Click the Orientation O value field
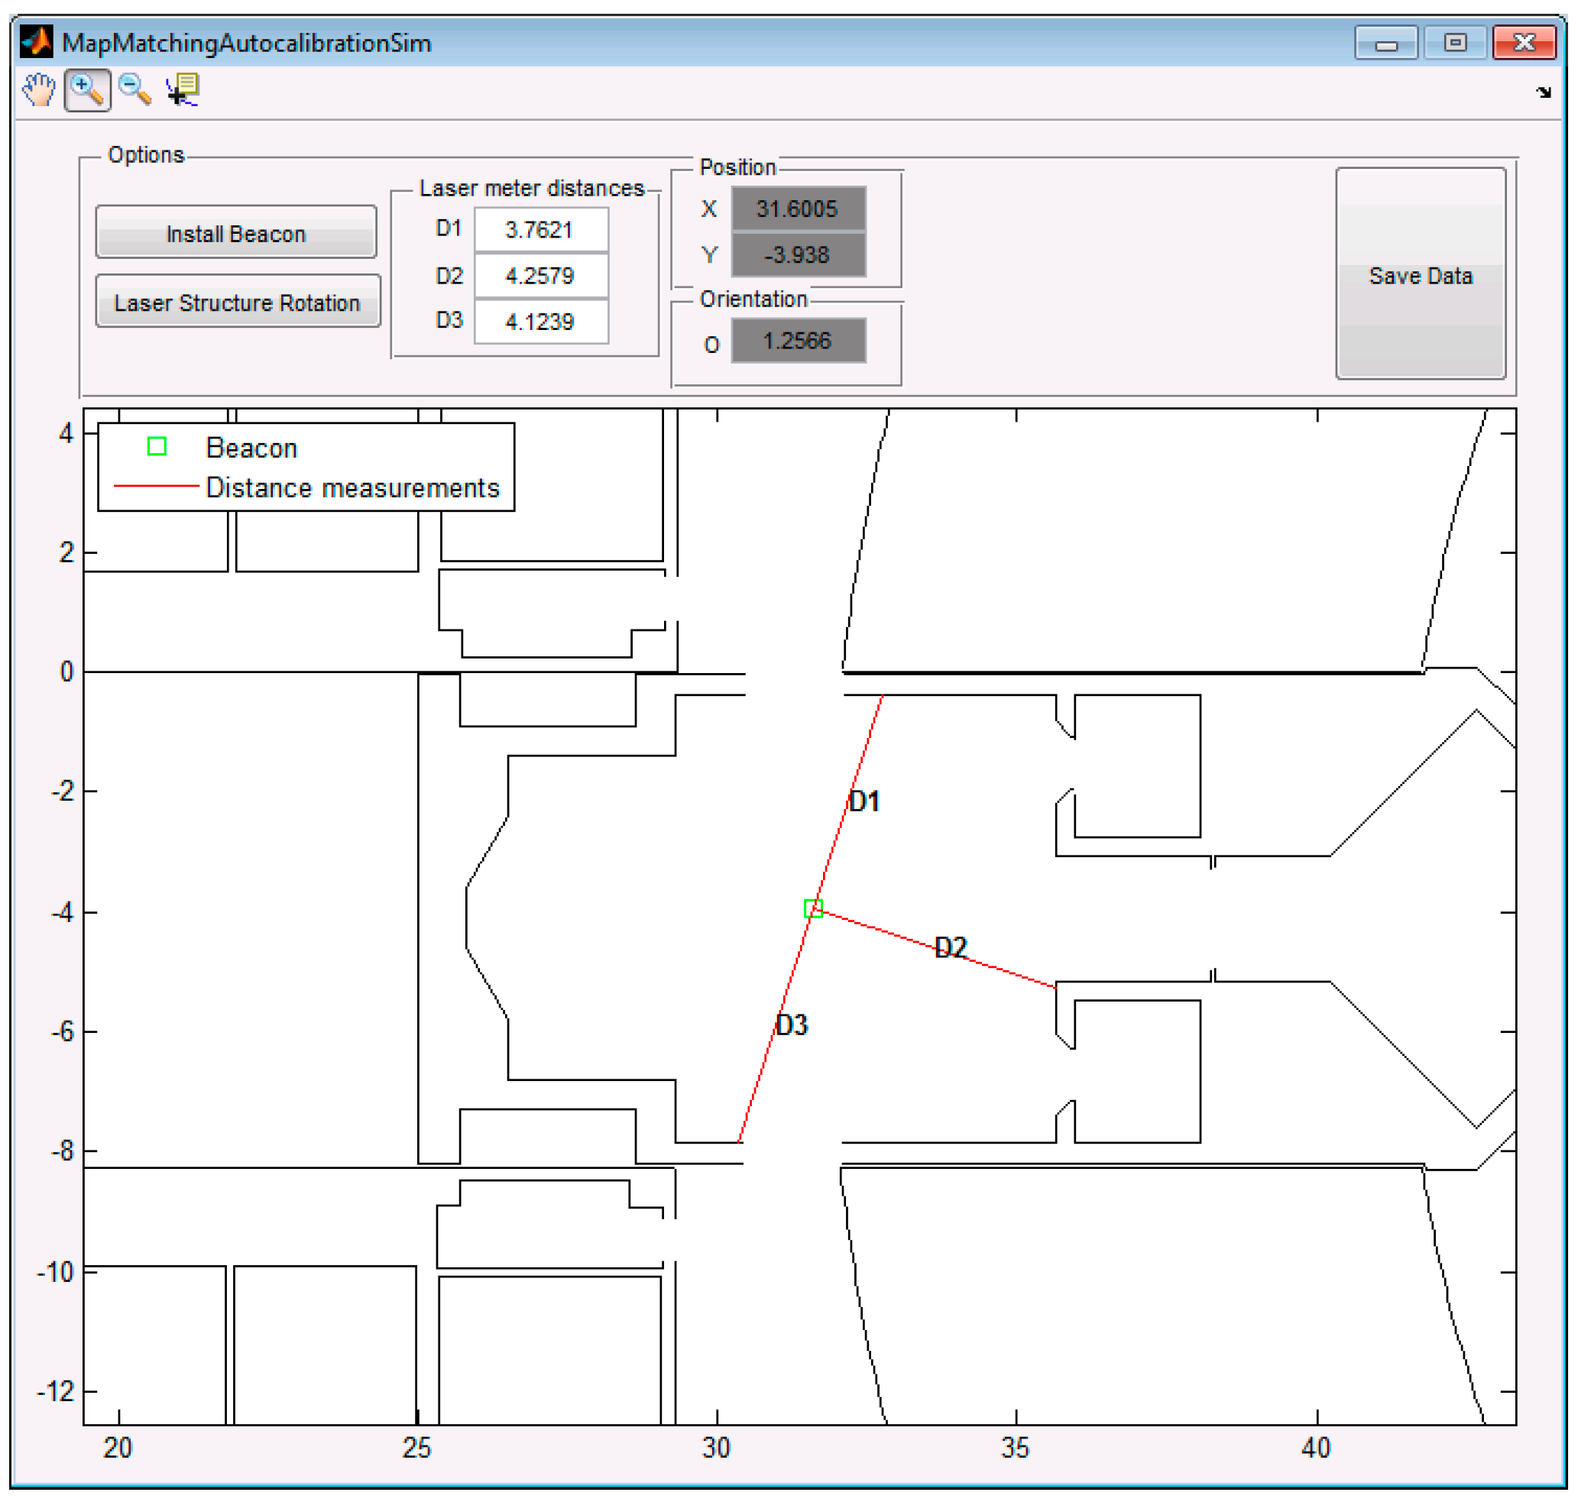The image size is (1578, 1505). (x=798, y=341)
